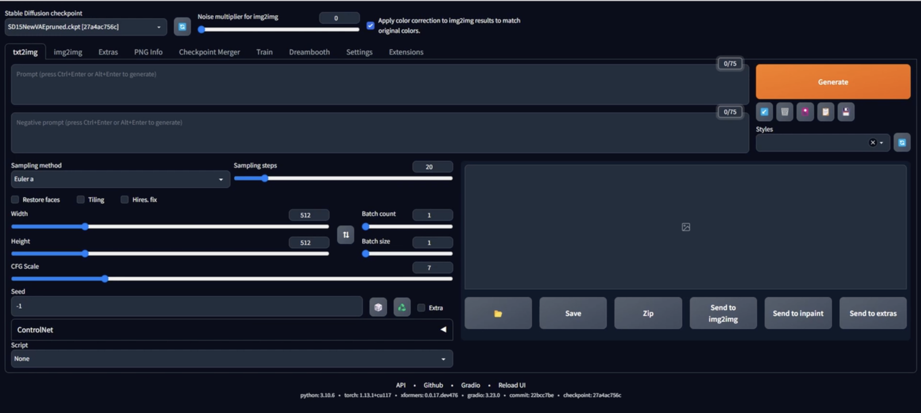Uncheck Apply color correction checkbox
921x413 pixels.
(370, 25)
